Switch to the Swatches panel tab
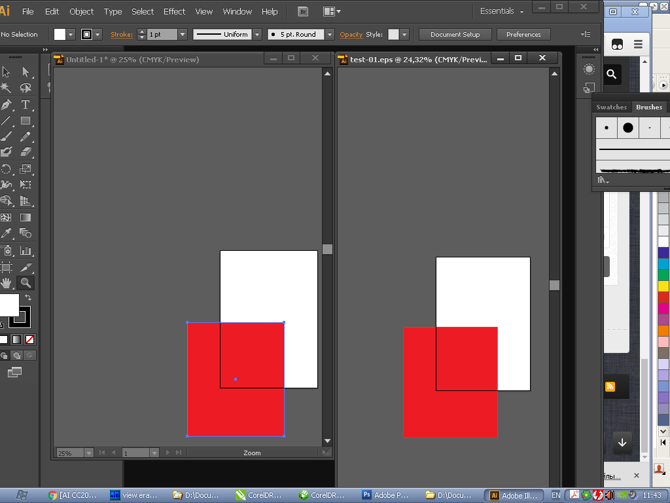Viewport: 670px width, 503px height. 611,107
